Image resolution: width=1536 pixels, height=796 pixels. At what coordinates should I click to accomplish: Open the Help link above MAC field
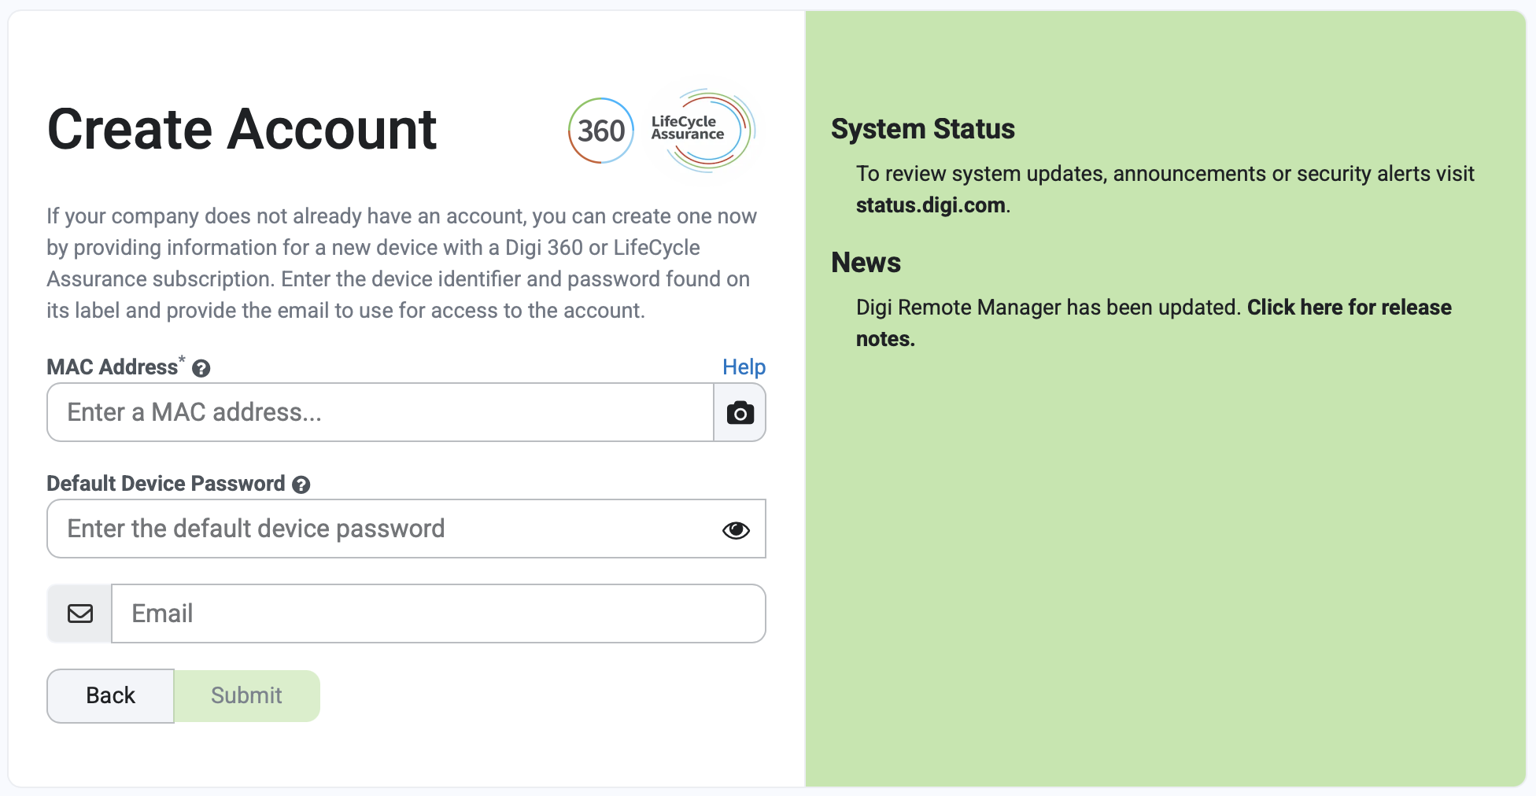pyautogui.click(x=744, y=367)
